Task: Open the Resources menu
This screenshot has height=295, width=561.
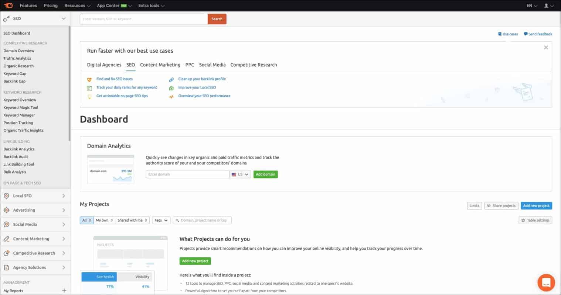Action: [x=77, y=6]
